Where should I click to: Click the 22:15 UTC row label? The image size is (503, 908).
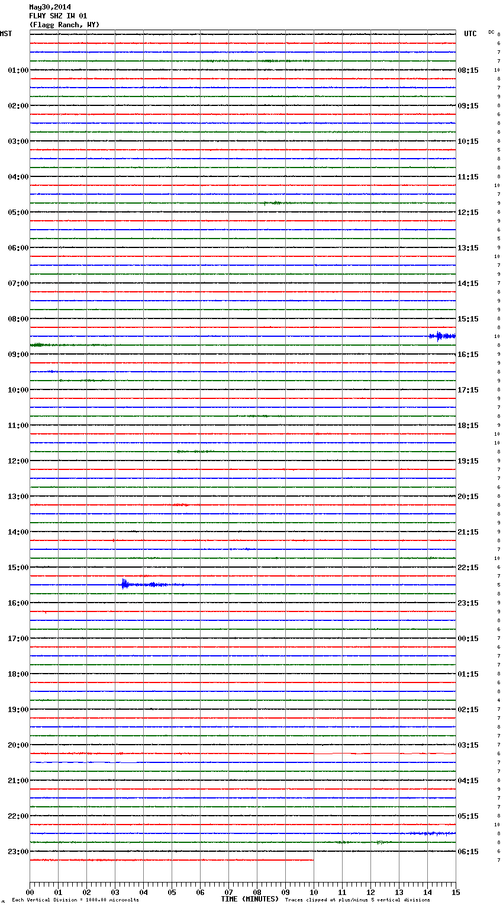pos(468,568)
